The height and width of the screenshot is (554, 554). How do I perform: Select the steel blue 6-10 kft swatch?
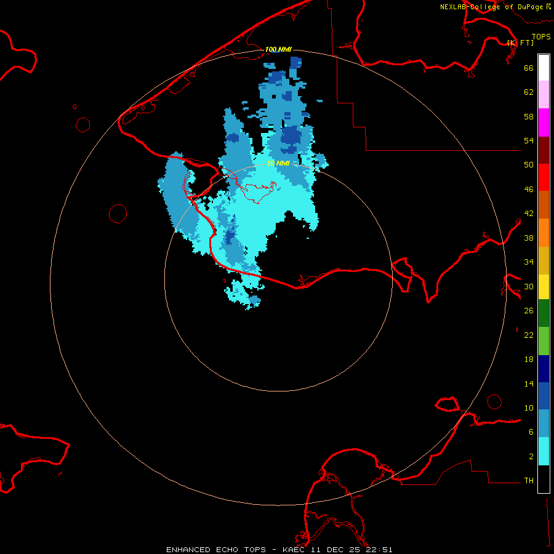tap(544, 424)
